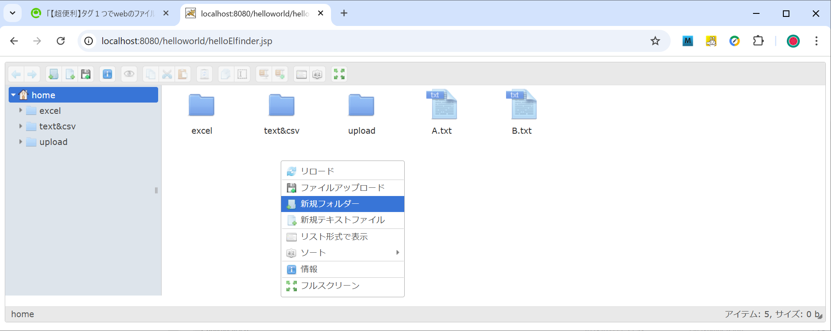
Task: Open the tab search dropdown arrow
Action: [x=13, y=13]
